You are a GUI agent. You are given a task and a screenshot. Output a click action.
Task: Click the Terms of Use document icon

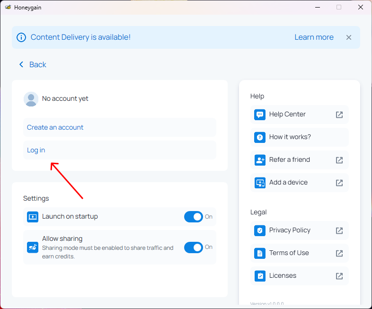click(260, 253)
